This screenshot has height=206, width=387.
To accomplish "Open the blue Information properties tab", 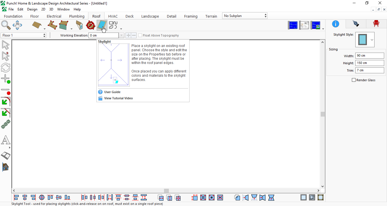I will 335,24.
